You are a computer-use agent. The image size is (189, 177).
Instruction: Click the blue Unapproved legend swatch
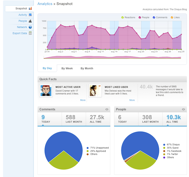point(87,148)
